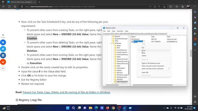The image size is (198, 111).
Task: Expand Insert Unicode control character submenu arrow
Action: [x=169, y=68]
